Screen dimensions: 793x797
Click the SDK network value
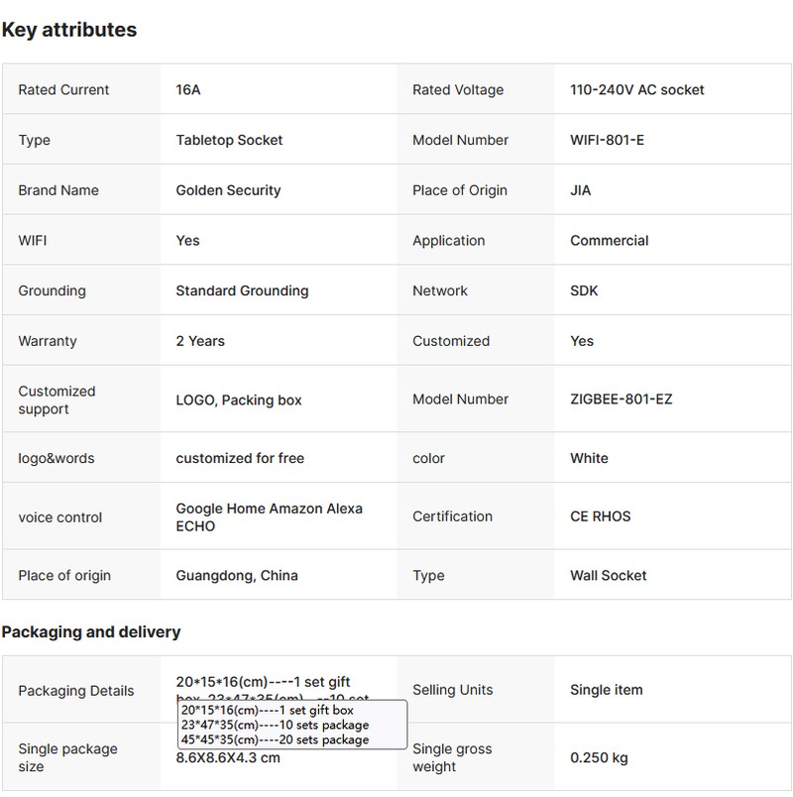point(584,290)
